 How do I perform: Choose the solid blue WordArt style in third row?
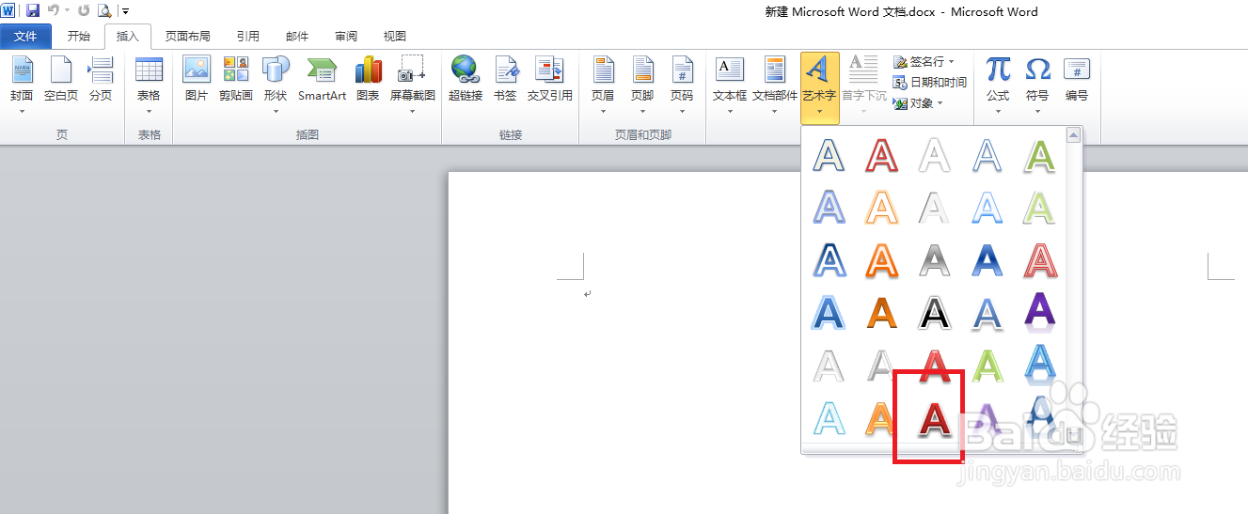click(987, 259)
